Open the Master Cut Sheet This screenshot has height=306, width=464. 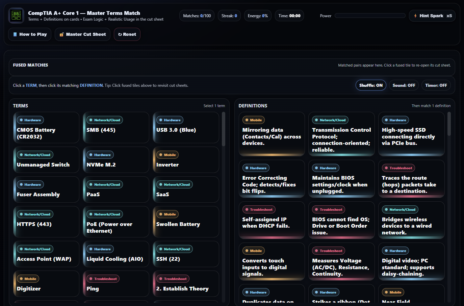pos(82,34)
